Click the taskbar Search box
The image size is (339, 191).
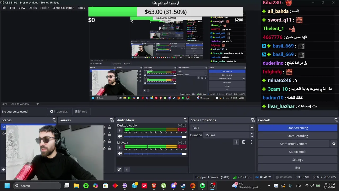pos(37,186)
